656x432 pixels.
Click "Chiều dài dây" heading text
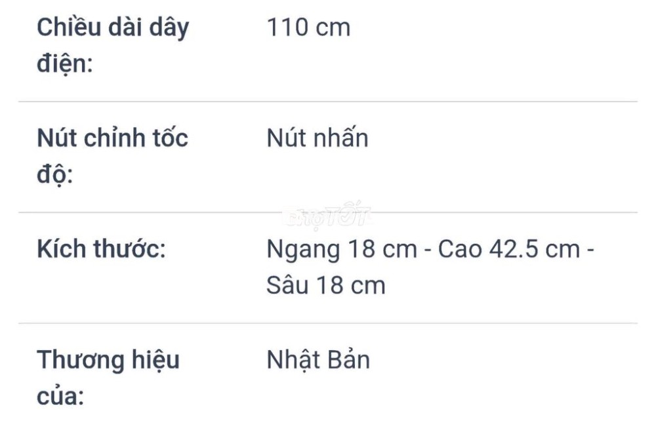(113, 28)
